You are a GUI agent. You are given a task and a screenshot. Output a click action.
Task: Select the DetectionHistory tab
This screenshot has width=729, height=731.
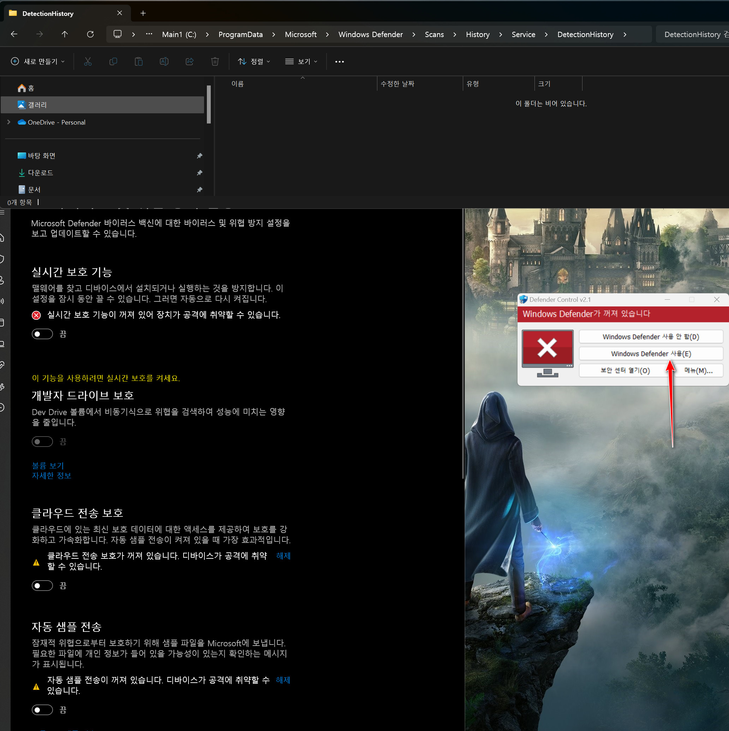[x=67, y=13]
